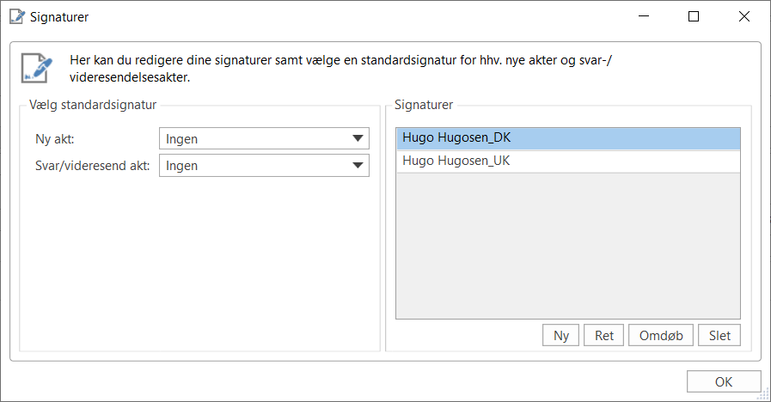The width and height of the screenshot is (771, 402).
Task: Maximize the Signaturer dialog window
Action: point(695,16)
